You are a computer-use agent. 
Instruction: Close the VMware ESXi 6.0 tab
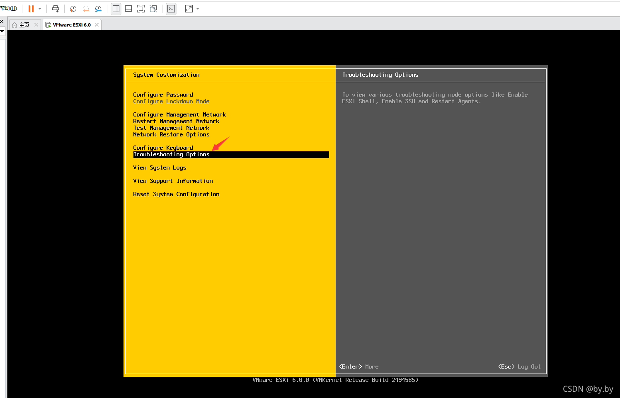[x=97, y=25]
